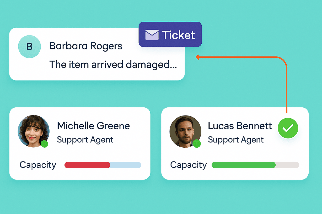Click Michelle Greene's red capacity bar

[x=87, y=165]
